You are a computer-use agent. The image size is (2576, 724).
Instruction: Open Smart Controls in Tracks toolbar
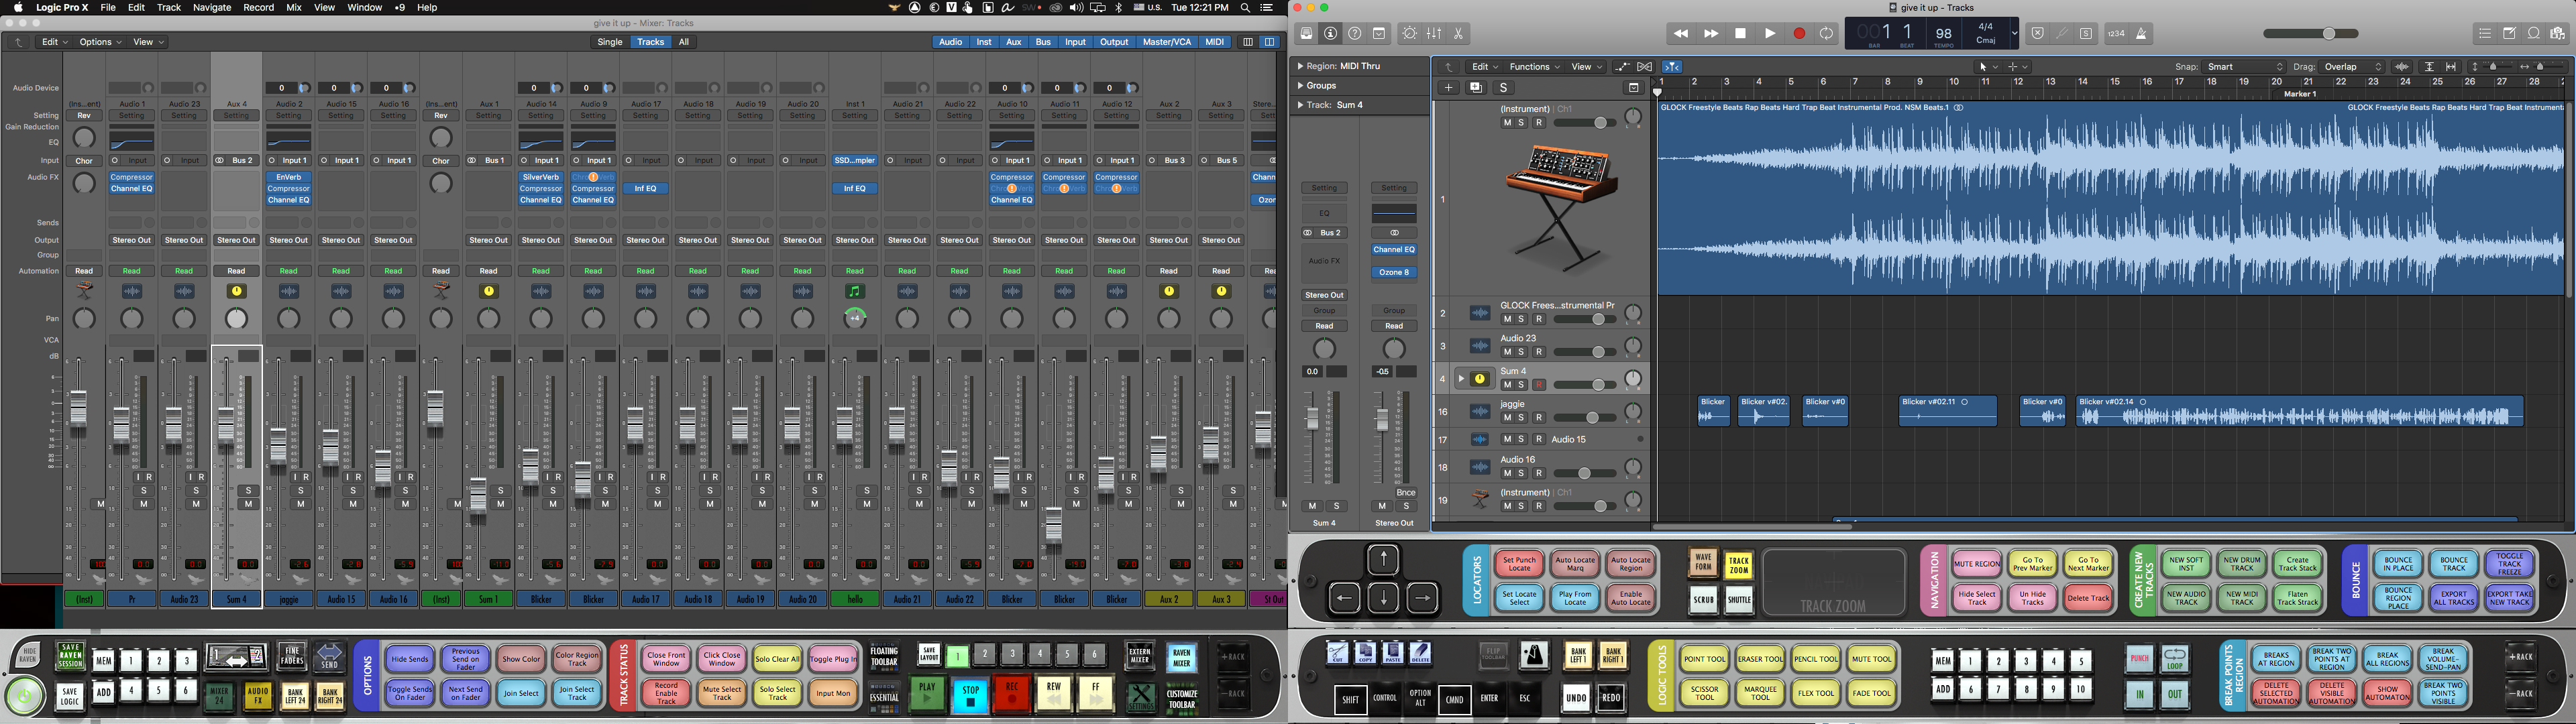coord(1410,34)
